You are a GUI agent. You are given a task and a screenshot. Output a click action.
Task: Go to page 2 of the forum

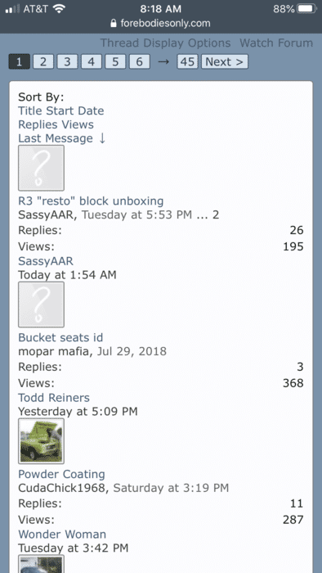(43, 61)
